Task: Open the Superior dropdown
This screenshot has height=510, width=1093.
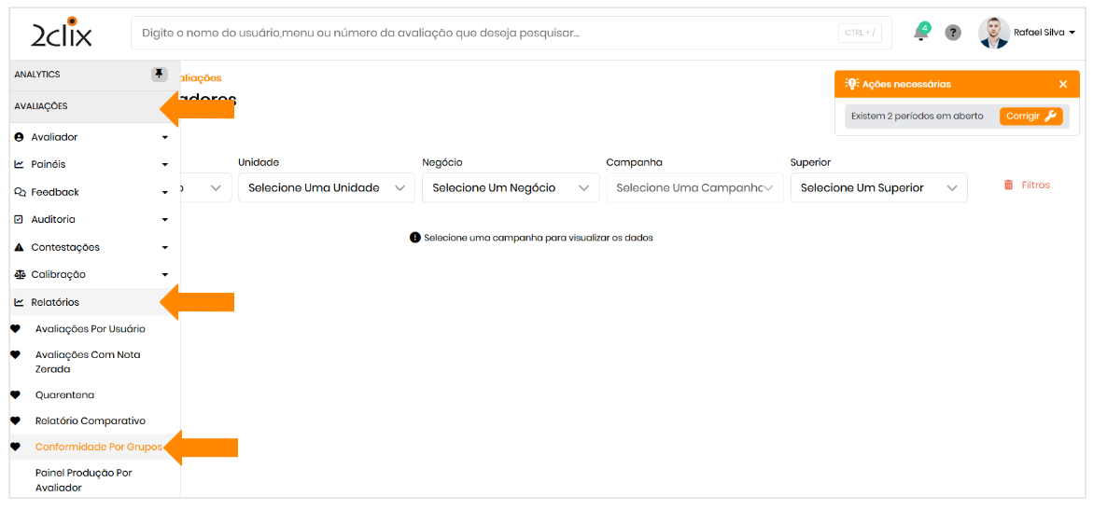Action: (878, 187)
